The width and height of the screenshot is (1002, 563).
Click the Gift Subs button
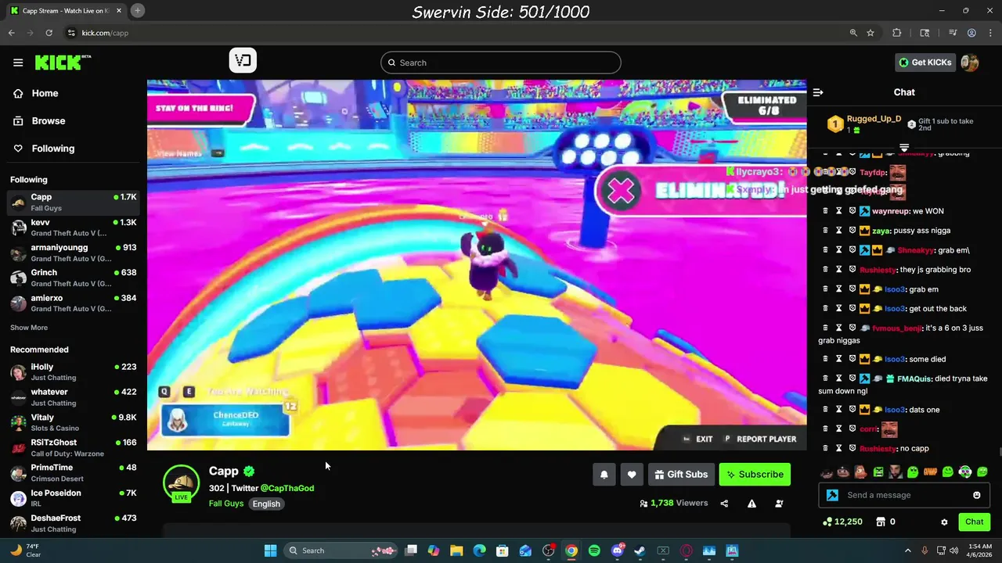click(x=681, y=475)
